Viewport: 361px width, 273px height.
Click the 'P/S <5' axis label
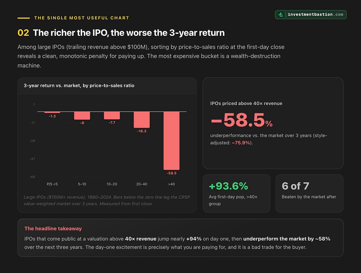(52, 184)
